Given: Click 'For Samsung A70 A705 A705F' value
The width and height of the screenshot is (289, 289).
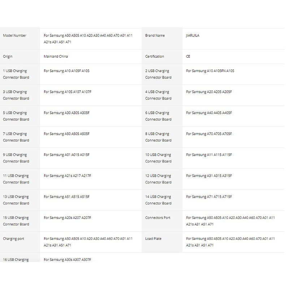Looking at the screenshot, I should pyautogui.click(x=209, y=134).
